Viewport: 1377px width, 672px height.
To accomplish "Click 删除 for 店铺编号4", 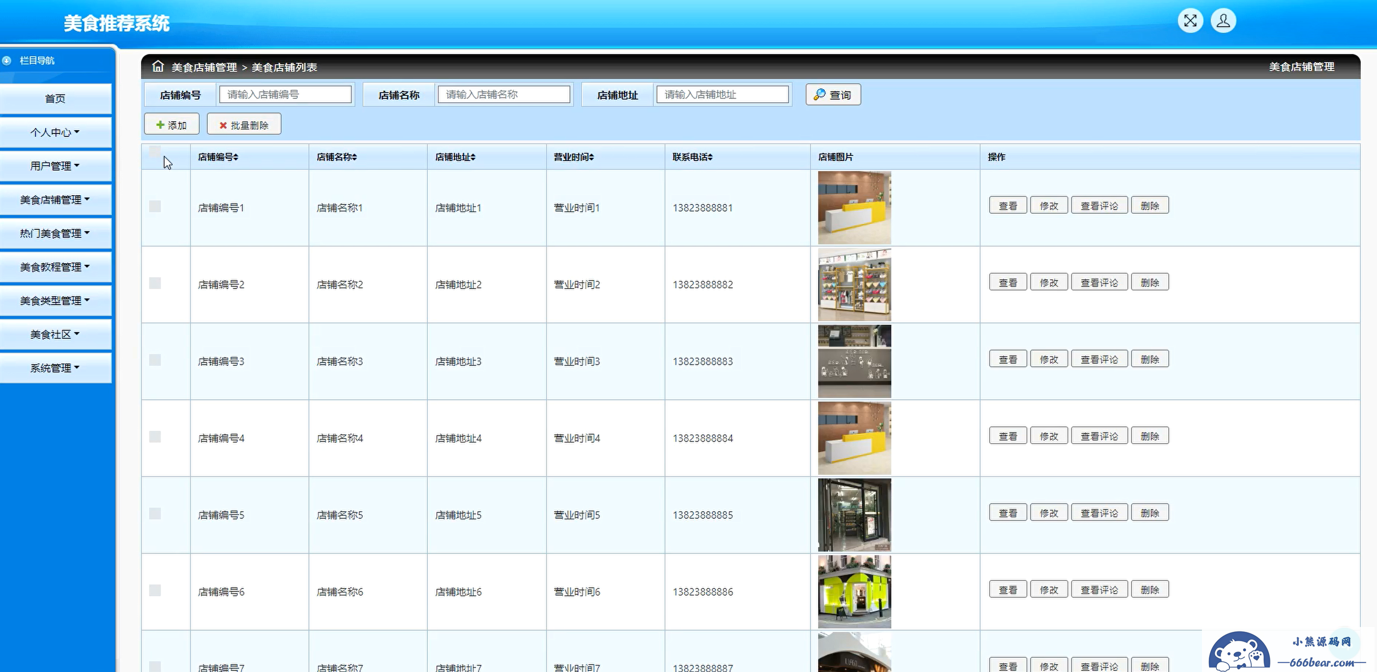I will 1150,436.
